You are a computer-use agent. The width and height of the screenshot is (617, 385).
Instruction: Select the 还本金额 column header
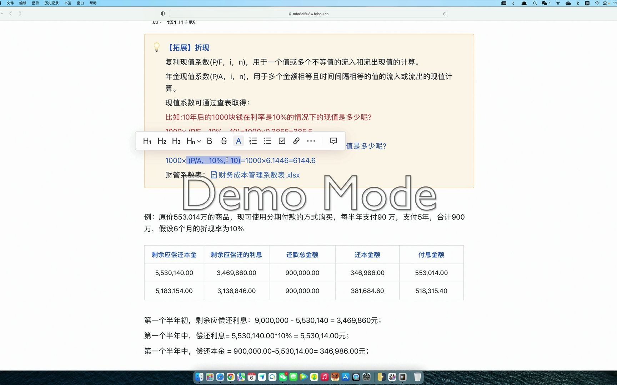367,255
